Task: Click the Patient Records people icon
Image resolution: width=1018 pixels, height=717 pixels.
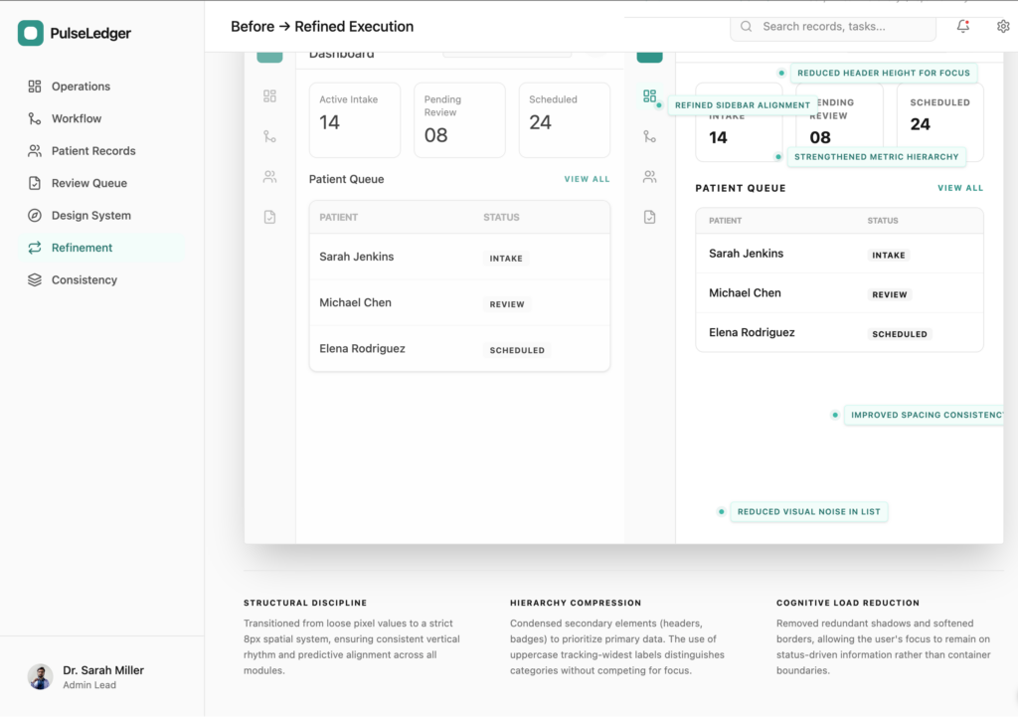Action: (x=35, y=151)
